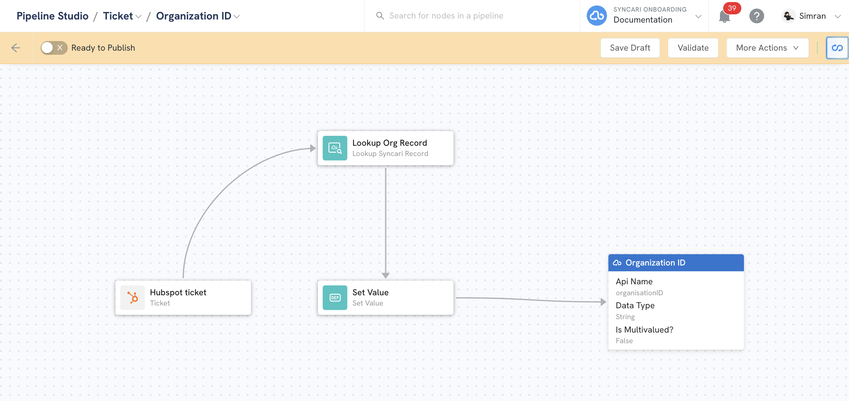The height and width of the screenshot is (401, 849).
Task: Select the Hubspot ticket node icon
Action: coord(132,298)
